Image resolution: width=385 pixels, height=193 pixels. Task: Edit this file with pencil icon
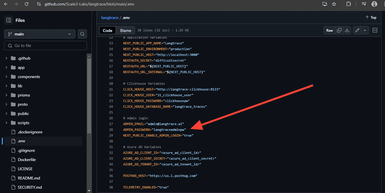tap(357, 30)
